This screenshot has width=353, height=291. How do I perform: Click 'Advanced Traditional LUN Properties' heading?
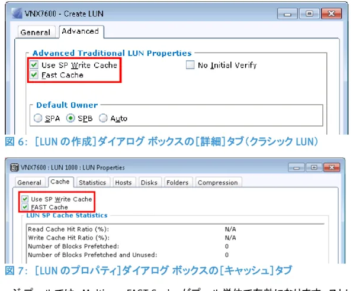pyautogui.click(x=112, y=53)
